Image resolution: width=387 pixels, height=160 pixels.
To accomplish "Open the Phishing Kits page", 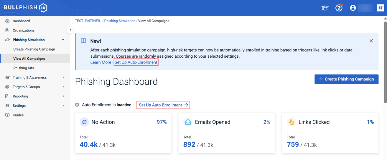I will pos(24,68).
